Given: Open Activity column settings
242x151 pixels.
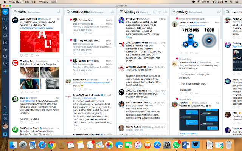Looking at the screenshot, I should [219, 12].
